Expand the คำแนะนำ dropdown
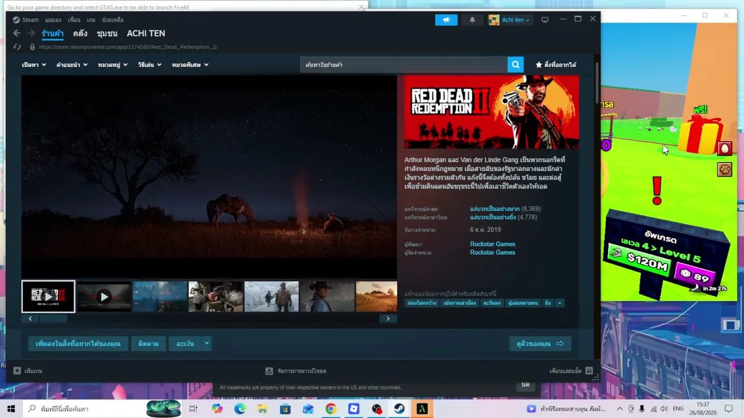 72,64
